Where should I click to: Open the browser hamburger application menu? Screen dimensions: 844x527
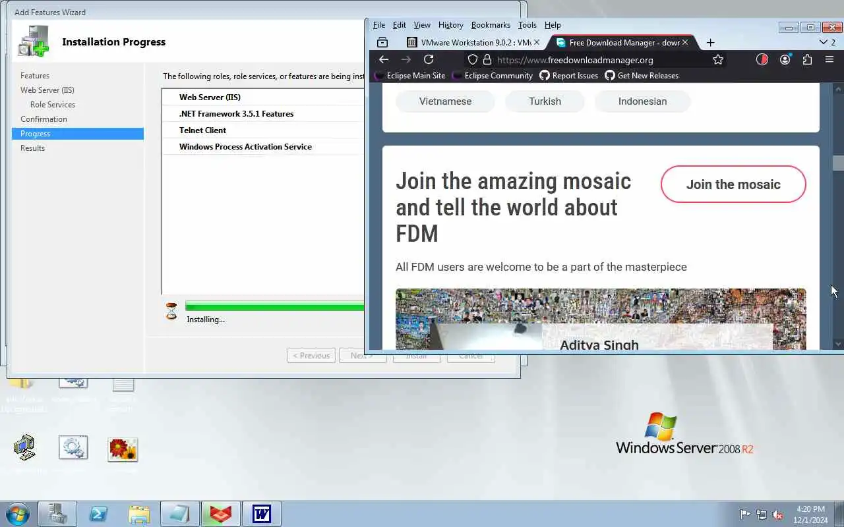point(829,59)
